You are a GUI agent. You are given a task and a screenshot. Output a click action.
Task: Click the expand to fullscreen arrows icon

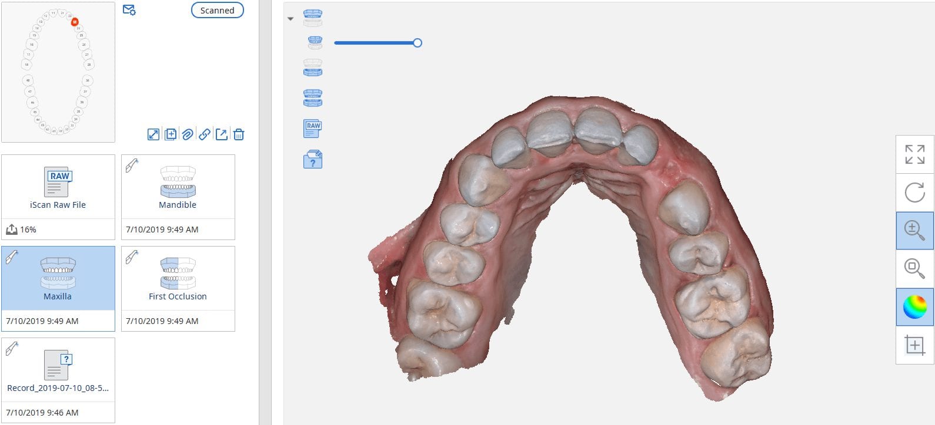(x=153, y=134)
